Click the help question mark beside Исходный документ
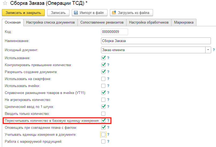Viewport: 216px width, 147px height. point(214,50)
